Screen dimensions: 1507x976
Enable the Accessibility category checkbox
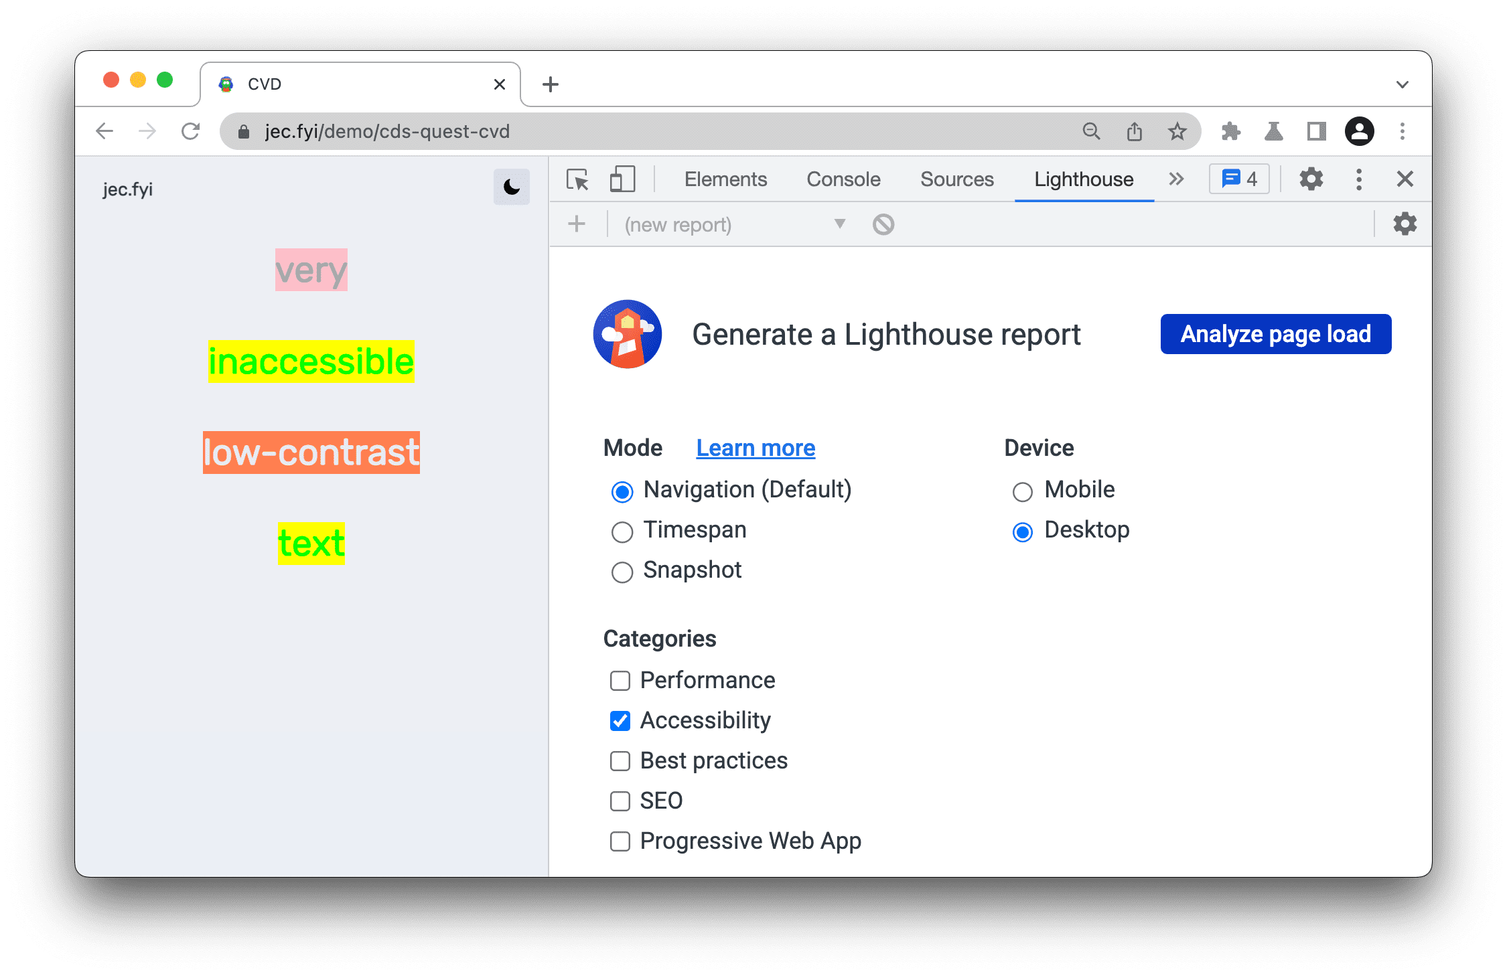618,720
